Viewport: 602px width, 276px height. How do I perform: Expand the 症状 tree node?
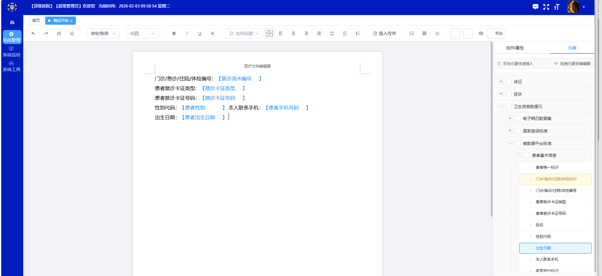[x=501, y=94]
